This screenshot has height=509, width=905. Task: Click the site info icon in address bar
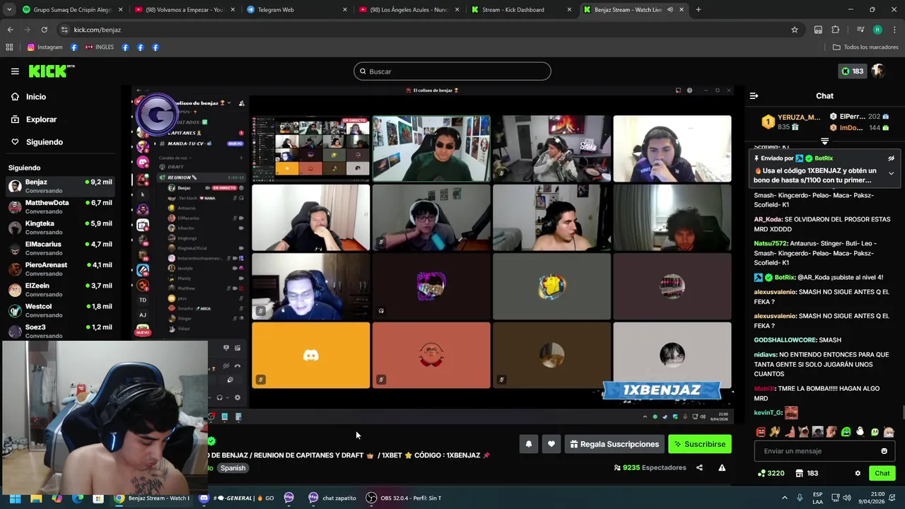coord(64,30)
